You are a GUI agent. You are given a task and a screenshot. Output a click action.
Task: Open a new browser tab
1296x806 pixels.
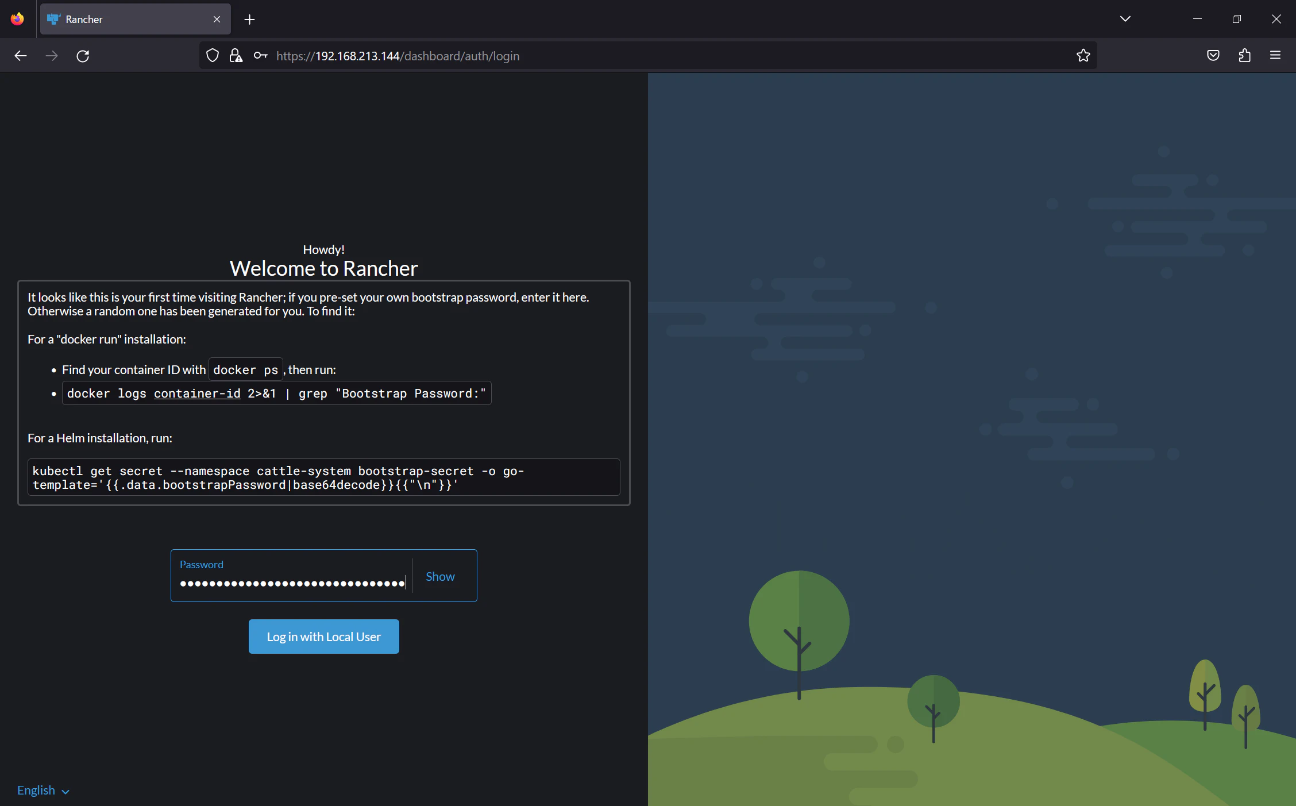click(249, 20)
